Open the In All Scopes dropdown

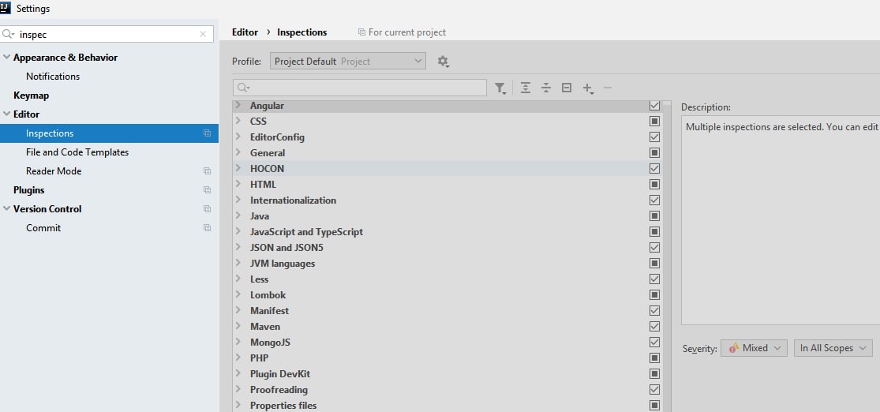(833, 348)
